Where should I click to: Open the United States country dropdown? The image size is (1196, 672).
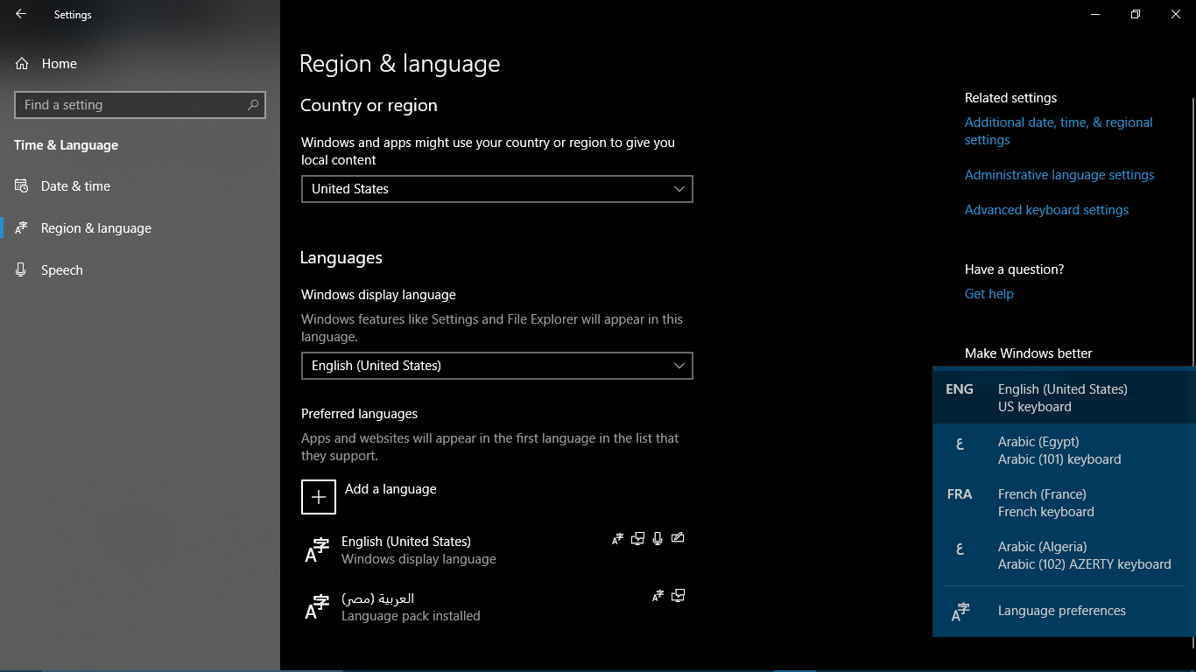(x=497, y=189)
